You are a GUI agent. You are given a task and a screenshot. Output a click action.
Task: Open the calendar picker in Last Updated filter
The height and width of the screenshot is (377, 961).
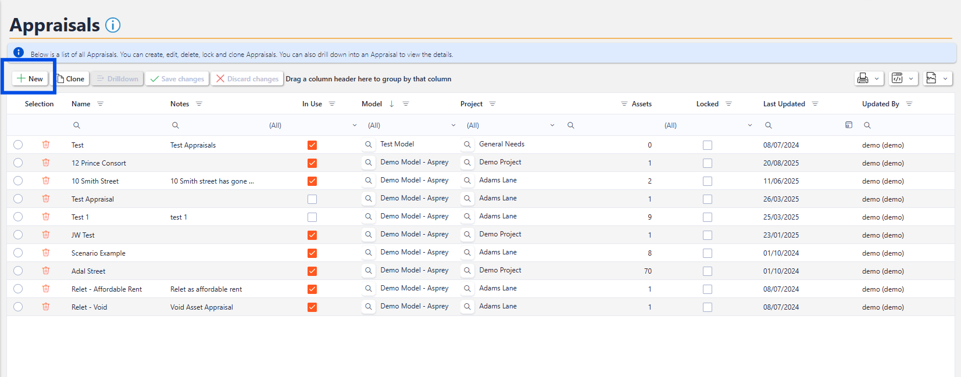point(848,125)
